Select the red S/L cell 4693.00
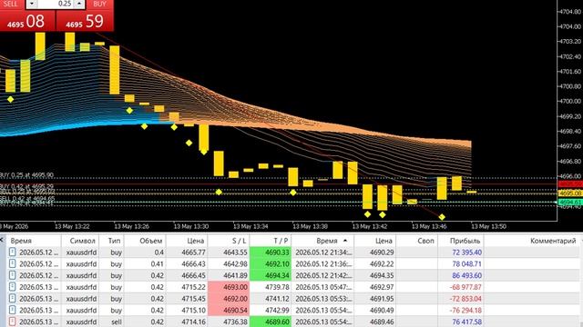Screen dimensions: 583x327 pos(229,287)
